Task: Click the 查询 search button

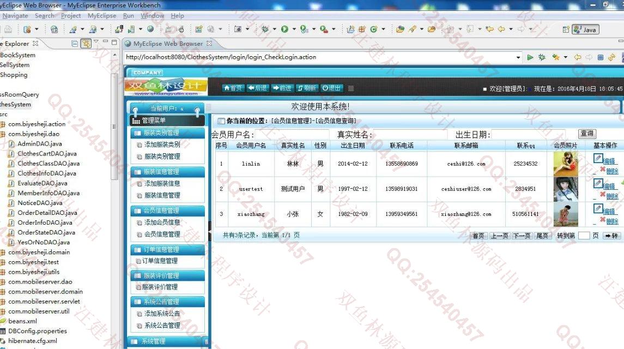Action: coord(587,134)
